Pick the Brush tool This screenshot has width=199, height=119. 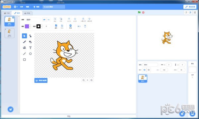click(24, 42)
